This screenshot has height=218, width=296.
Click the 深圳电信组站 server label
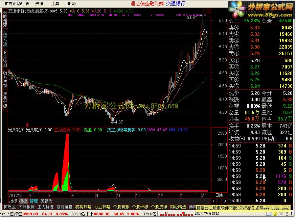(x=207, y=214)
